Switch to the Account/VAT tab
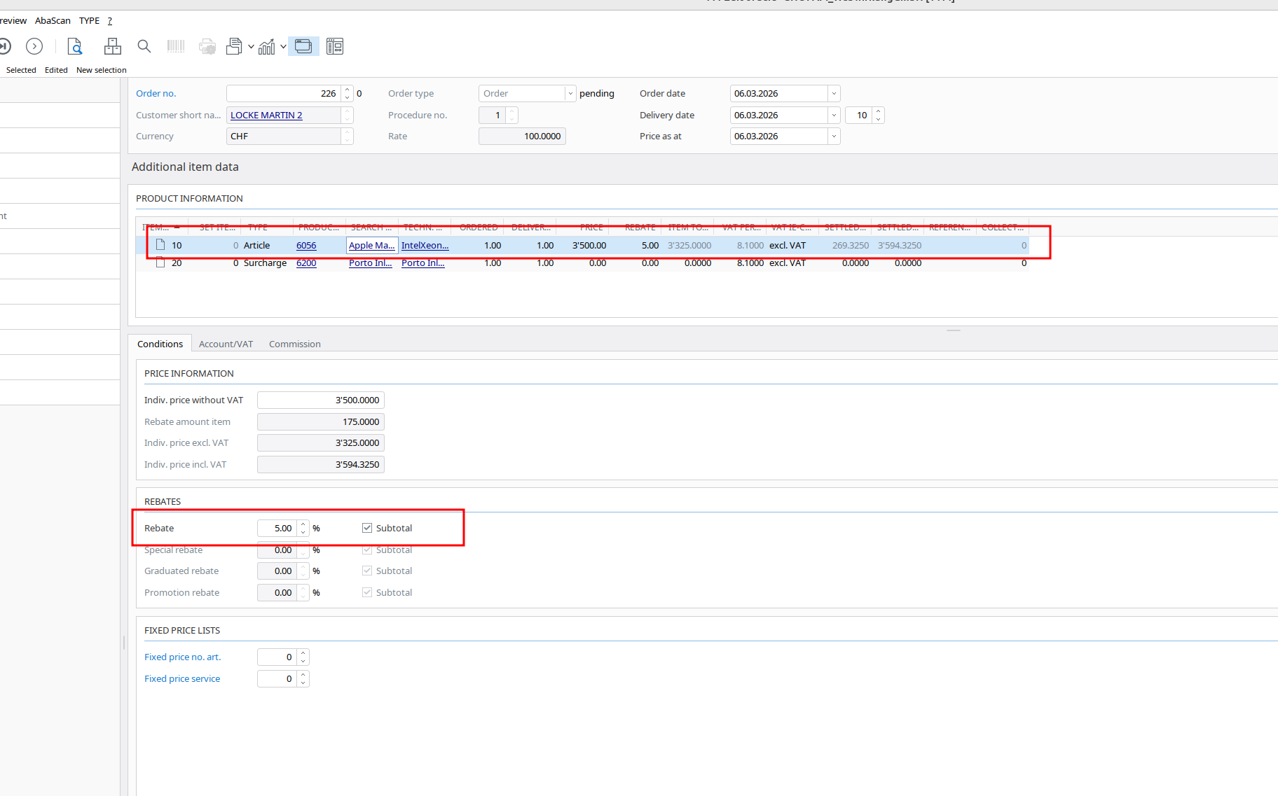The image size is (1278, 796). point(226,344)
